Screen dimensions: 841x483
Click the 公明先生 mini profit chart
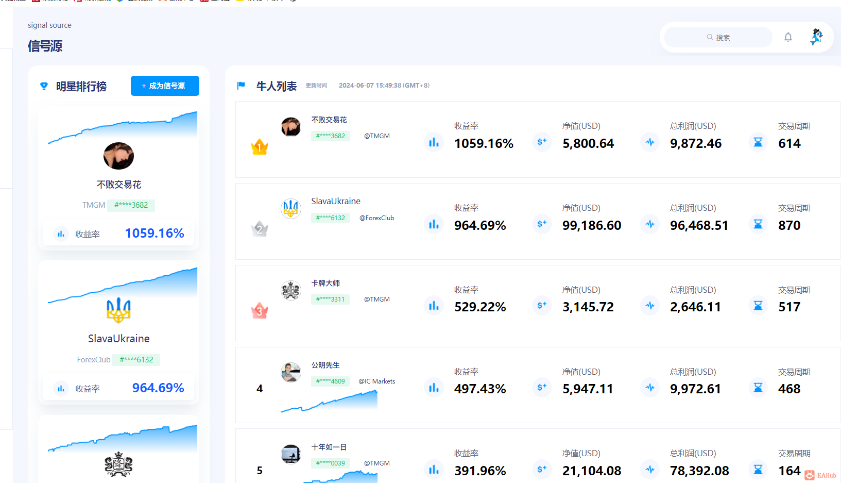coord(329,401)
